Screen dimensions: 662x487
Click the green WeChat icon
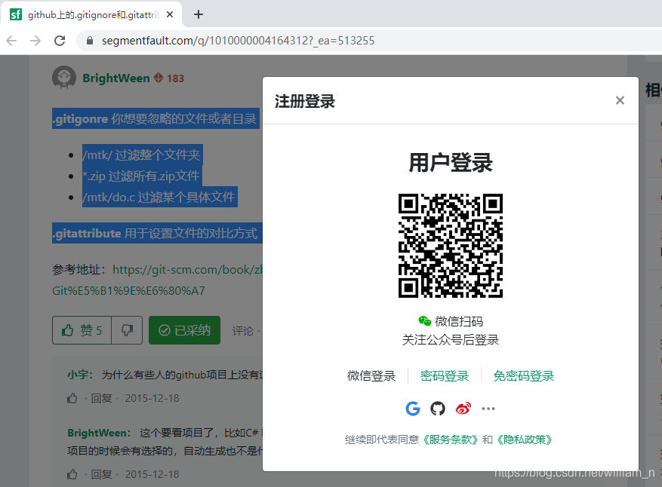[x=425, y=321]
